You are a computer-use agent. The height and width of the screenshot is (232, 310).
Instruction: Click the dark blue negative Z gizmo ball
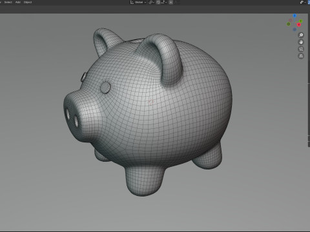point(294,30)
